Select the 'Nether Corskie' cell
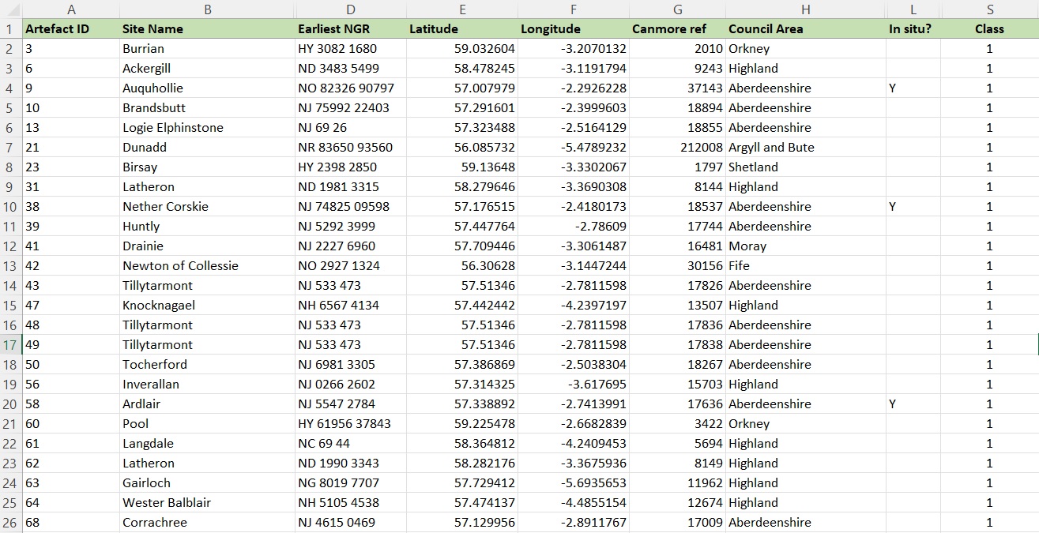1039x533 pixels. (207, 207)
